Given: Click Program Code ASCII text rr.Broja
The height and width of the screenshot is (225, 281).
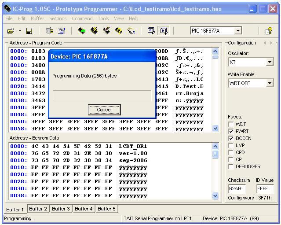Looking at the screenshot, I should click(x=190, y=93).
